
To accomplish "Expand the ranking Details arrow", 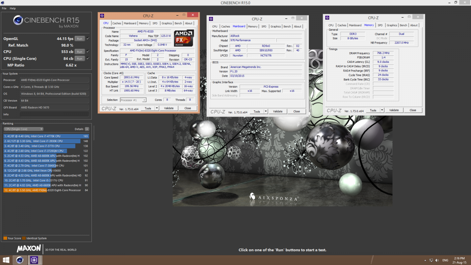I will coord(87,129).
